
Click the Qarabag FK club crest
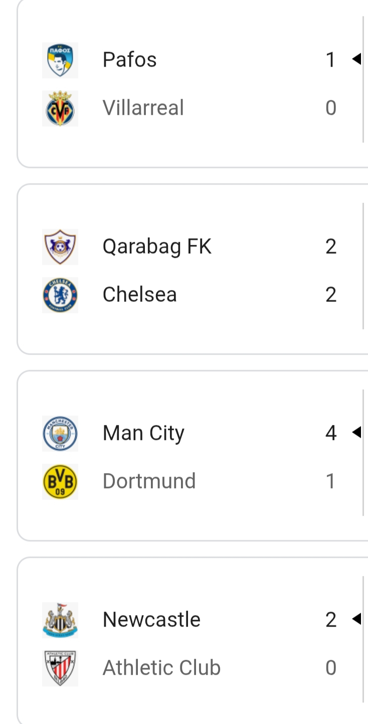pos(60,247)
